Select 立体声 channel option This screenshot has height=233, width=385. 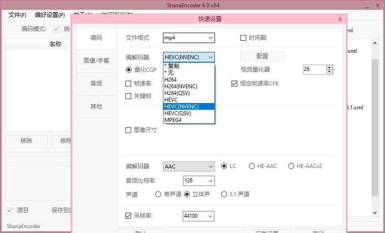[187, 194]
